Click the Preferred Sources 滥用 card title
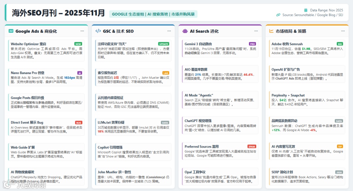The height and width of the screenshot is (191, 353). coord(201,147)
